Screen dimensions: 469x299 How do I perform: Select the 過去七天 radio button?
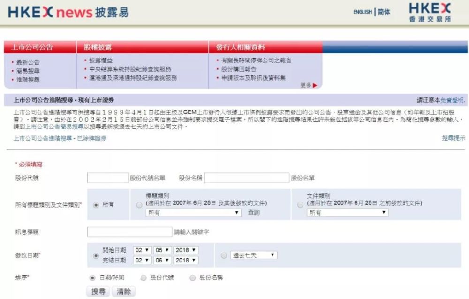[223, 255]
